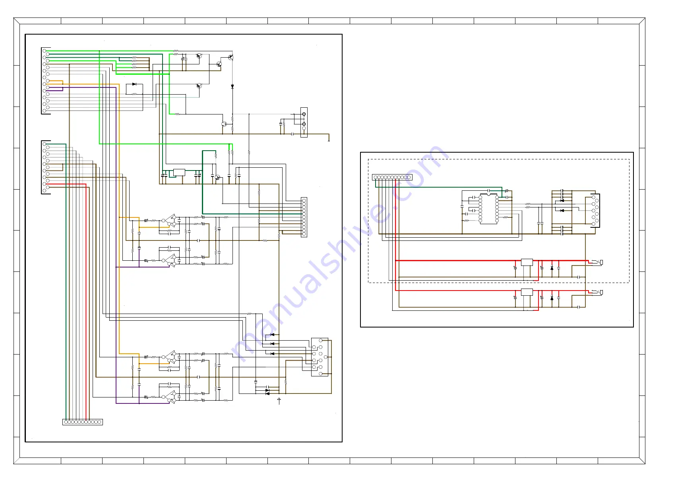Click the 14-pin DIP chip in right schematic

(488, 209)
